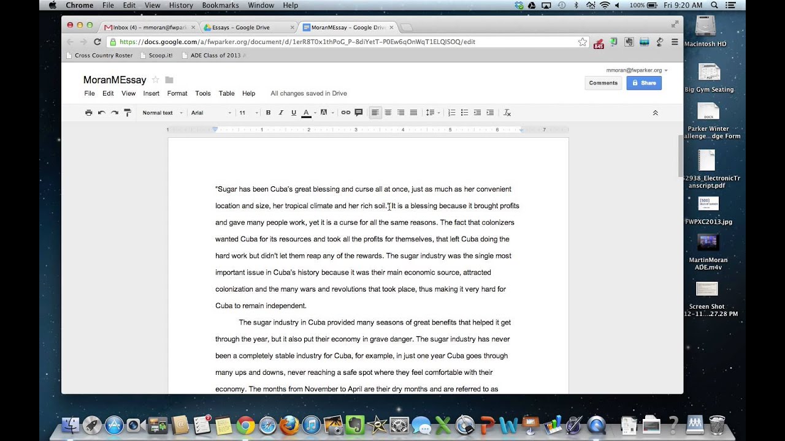
Task: Increase the paragraph indent
Action: pos(490,113)
